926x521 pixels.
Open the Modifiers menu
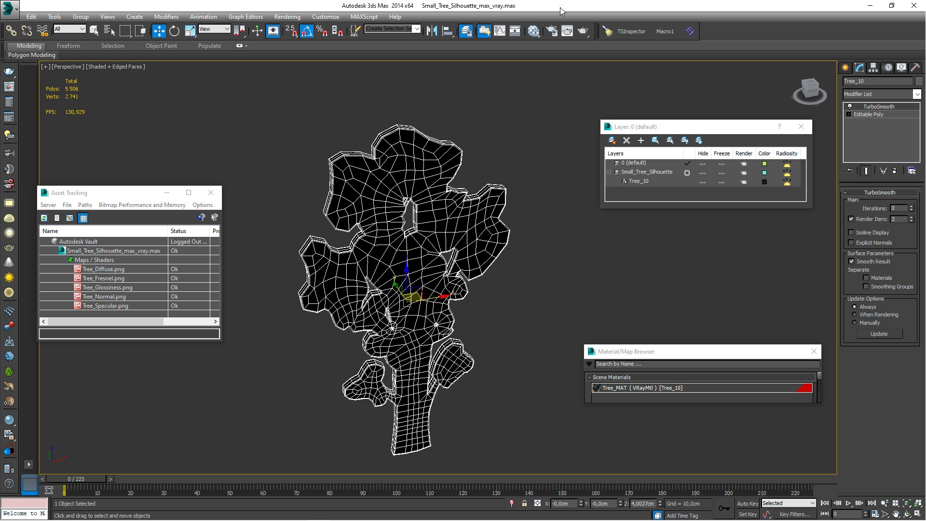pos(166,16)
